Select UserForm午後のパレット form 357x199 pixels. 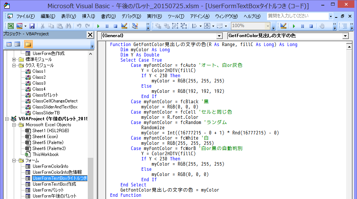pos(55,196)
